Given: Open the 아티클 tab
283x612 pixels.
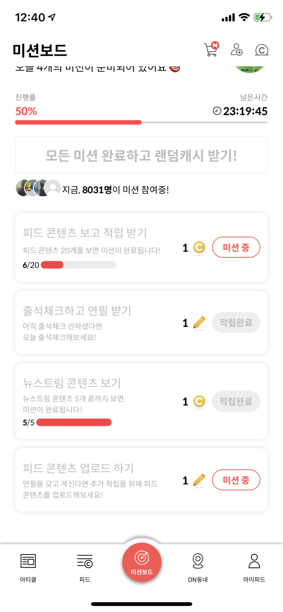Looking at the screenshot, I should click(28, 567).
